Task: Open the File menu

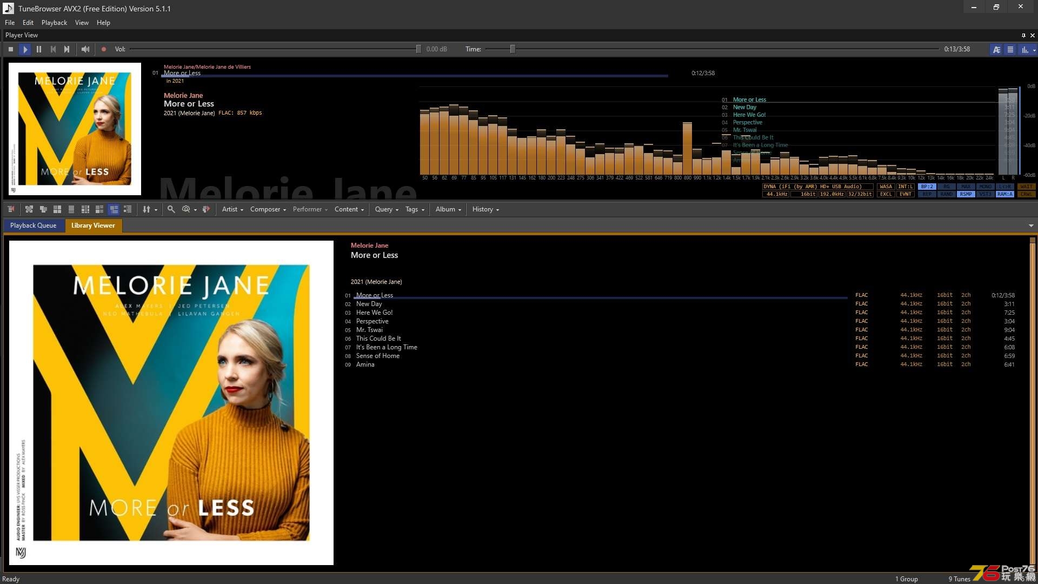Action: (10, 23)
